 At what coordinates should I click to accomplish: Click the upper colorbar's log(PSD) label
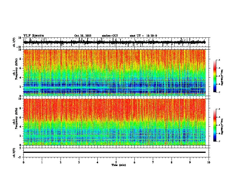coord(222,77)
